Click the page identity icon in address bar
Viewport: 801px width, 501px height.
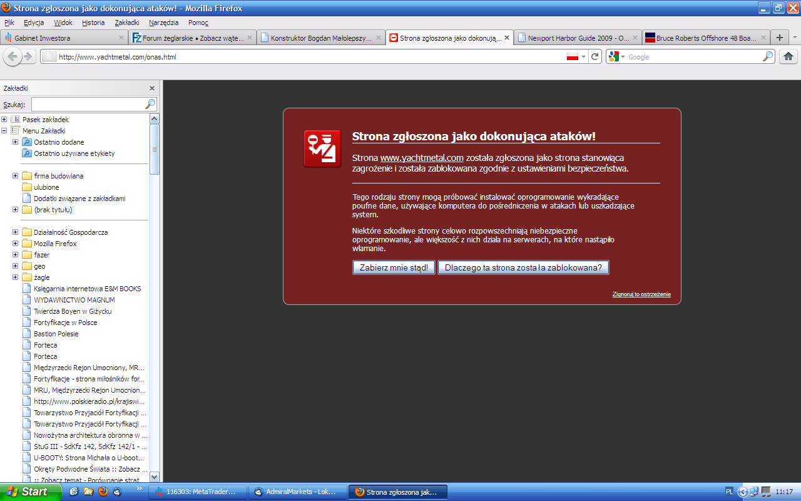(x=48, y=56)
